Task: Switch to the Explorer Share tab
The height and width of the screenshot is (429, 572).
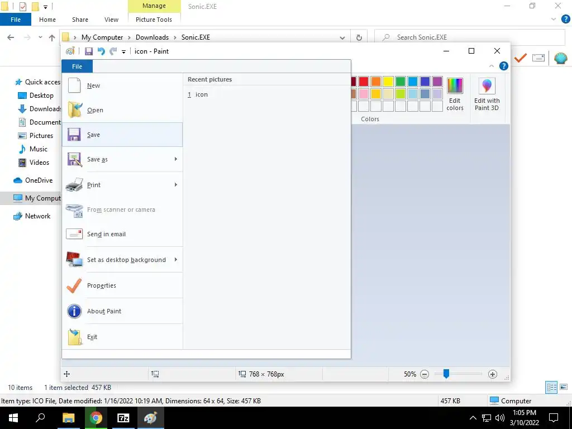Action: [x=80, y=20]
